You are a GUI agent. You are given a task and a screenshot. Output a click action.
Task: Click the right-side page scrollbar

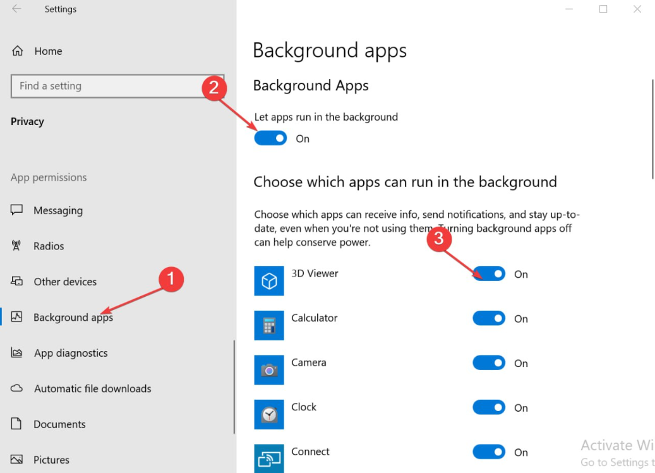coord(652,126)
